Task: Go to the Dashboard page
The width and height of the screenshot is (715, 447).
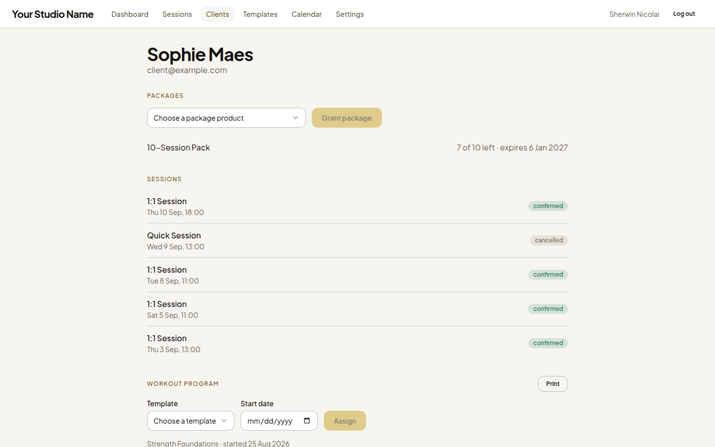Action: click(130, 14)
